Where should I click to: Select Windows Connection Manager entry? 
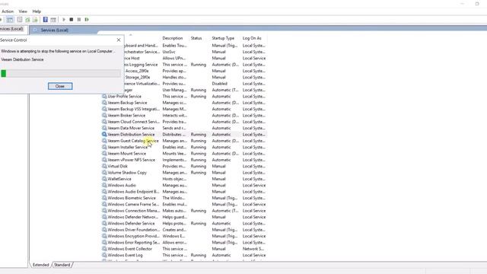tap(133, 211)
